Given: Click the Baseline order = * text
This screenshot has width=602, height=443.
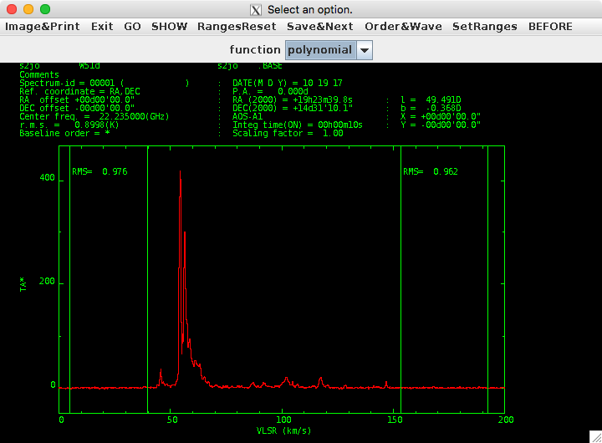Looking at the screenshot, I should pyautogui.click(x=64, y=133).
